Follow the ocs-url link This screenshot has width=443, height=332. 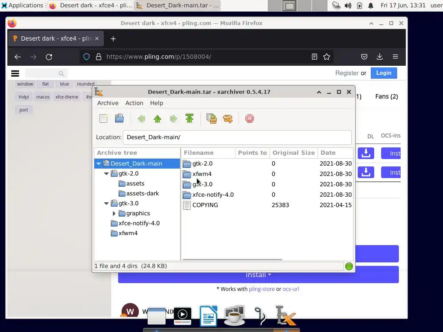click(291, 289)
